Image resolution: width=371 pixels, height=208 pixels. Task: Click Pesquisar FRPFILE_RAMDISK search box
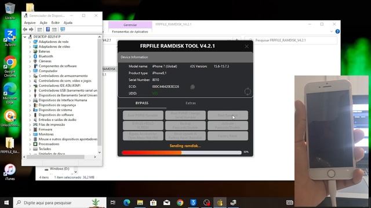(x=291, y=40)
